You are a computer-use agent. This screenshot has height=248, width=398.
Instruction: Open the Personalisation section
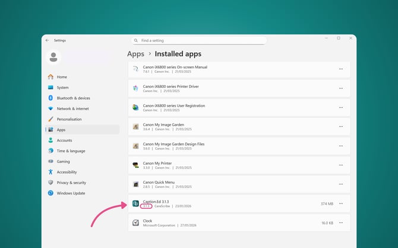coord(69,119)
